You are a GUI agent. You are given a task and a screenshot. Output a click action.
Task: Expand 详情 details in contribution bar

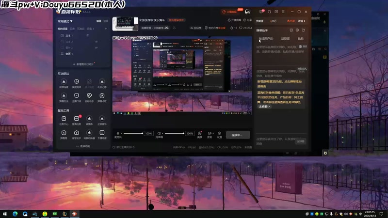coord(302,21)
